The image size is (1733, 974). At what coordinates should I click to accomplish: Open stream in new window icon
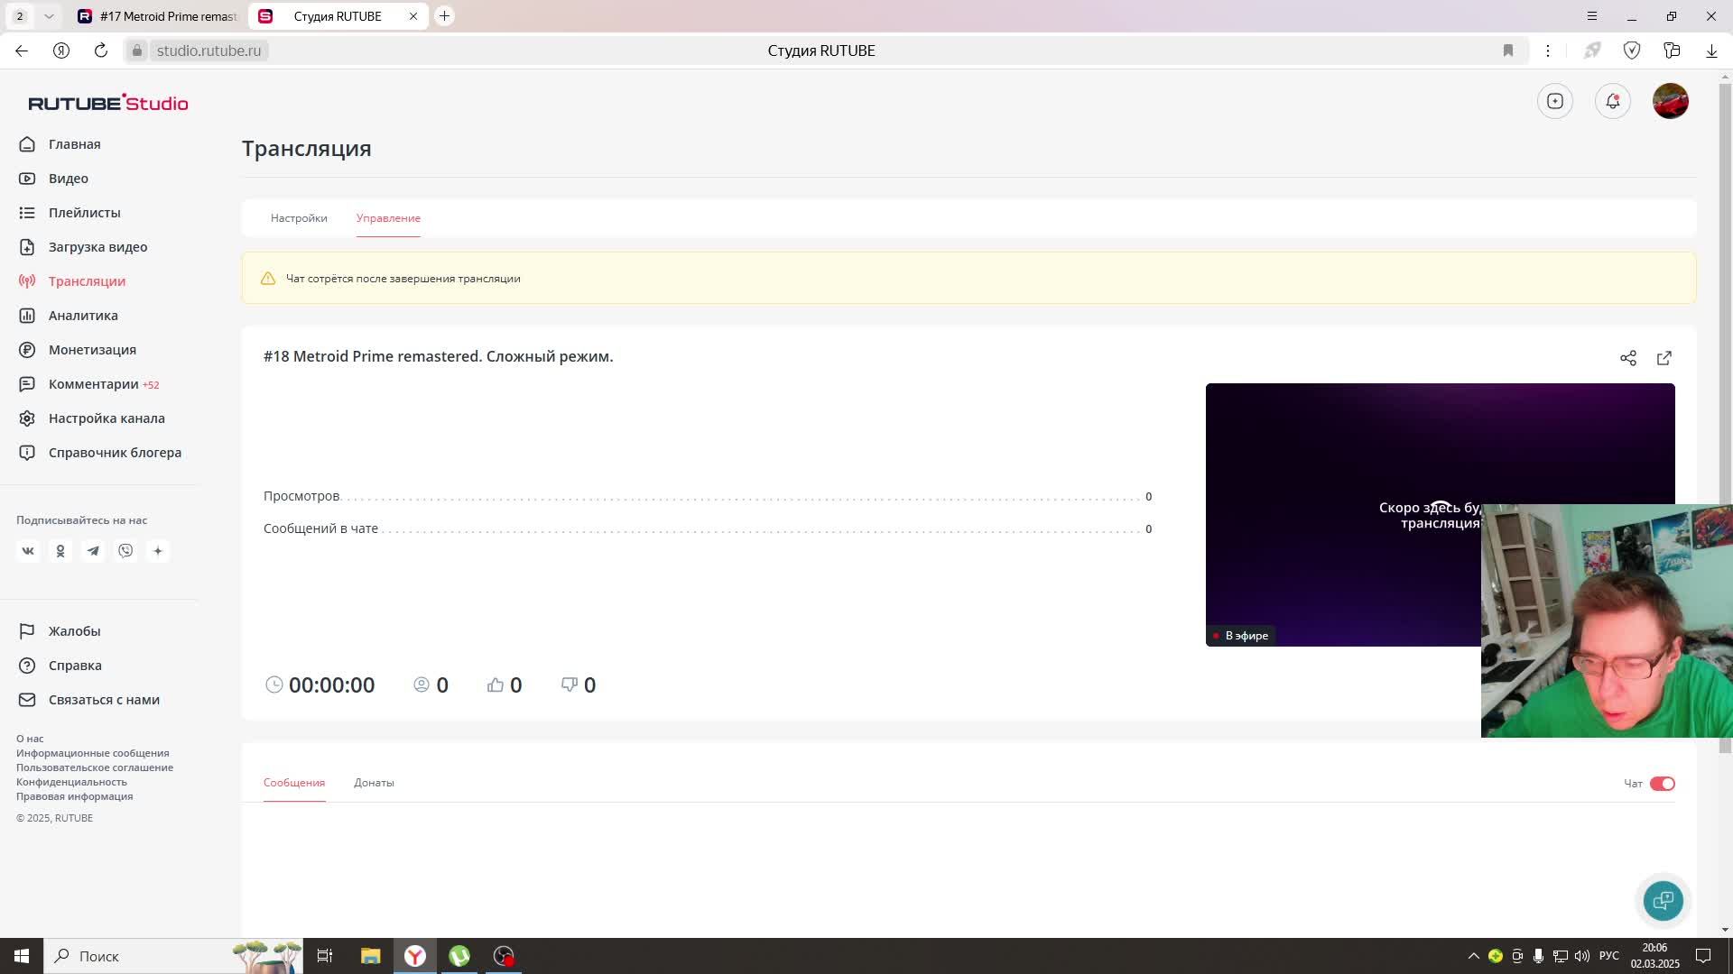(1663, 358)
